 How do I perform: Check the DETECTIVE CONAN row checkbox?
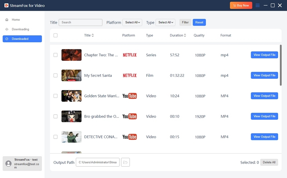point(56,137)
